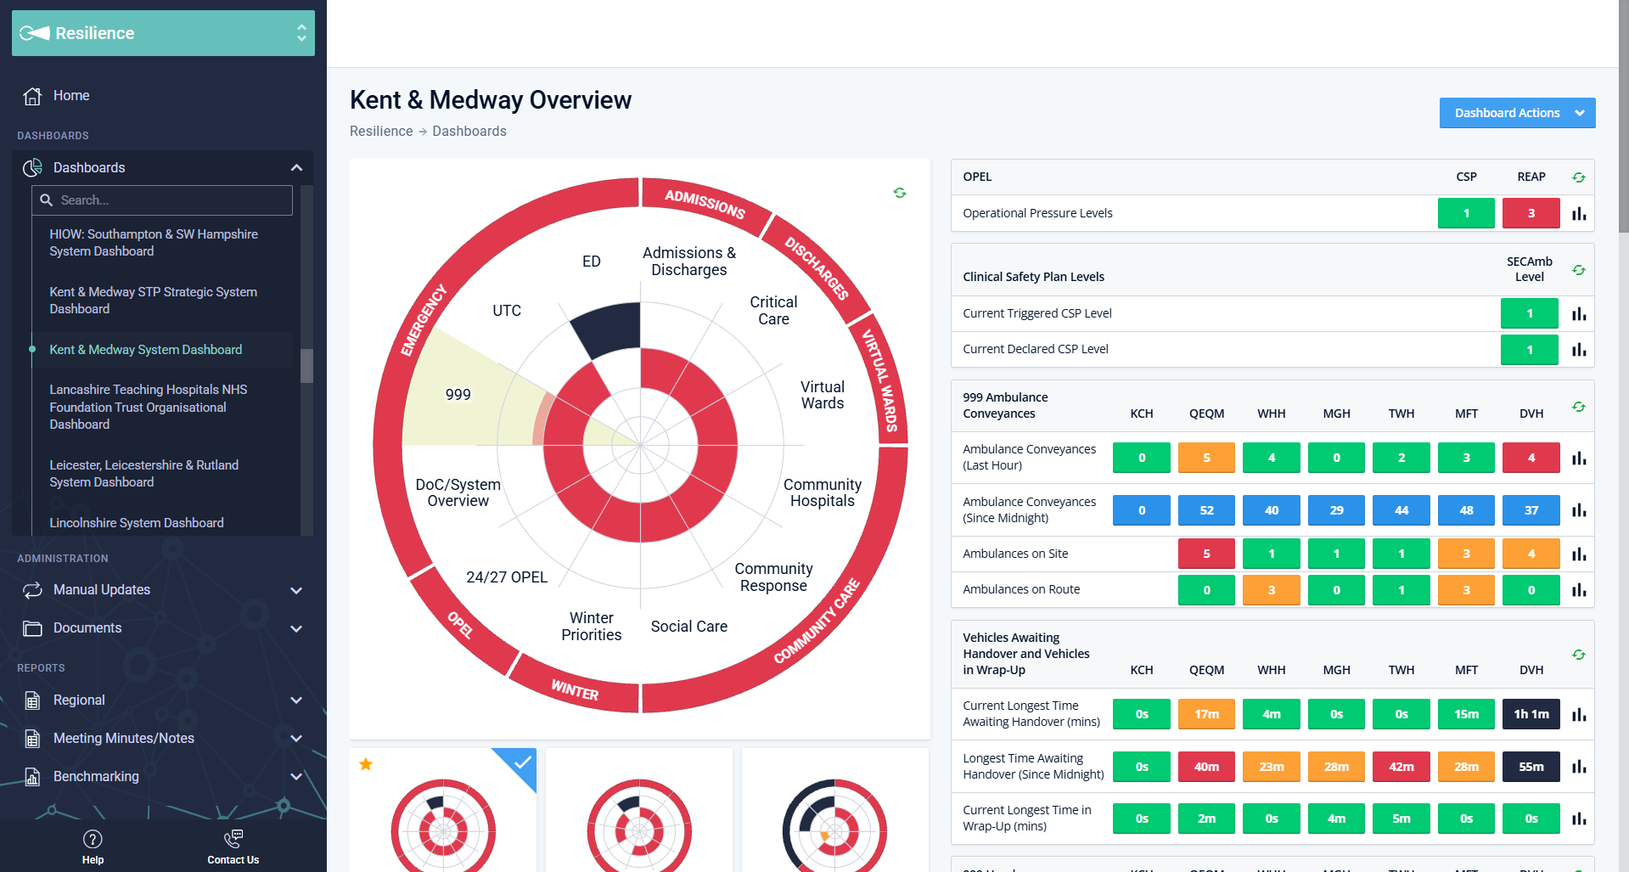Open chart for Ambulances on Route
The width and height of the screenshot is (1629, 872).
coord(1579,590)
